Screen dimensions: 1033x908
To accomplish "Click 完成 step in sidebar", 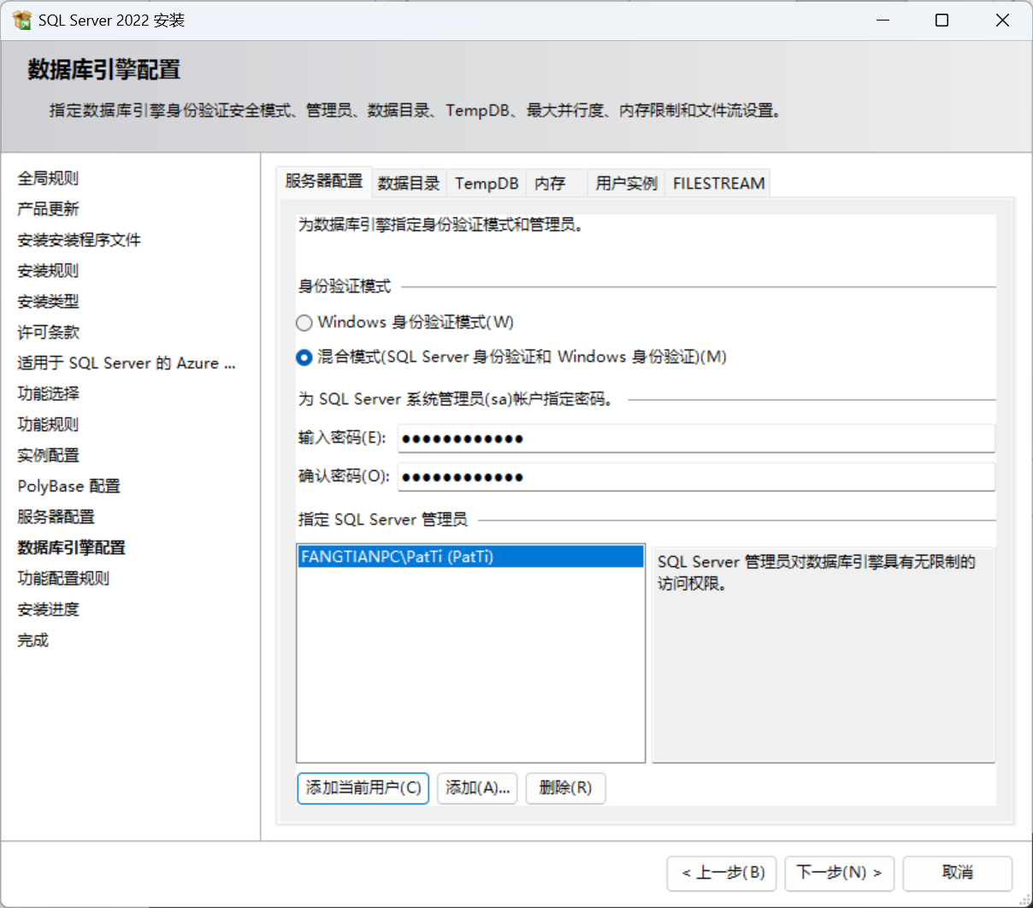I will click(32, 640).
